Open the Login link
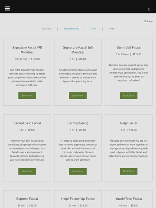Viewport: 156px width, 208px height. point(150,21)
